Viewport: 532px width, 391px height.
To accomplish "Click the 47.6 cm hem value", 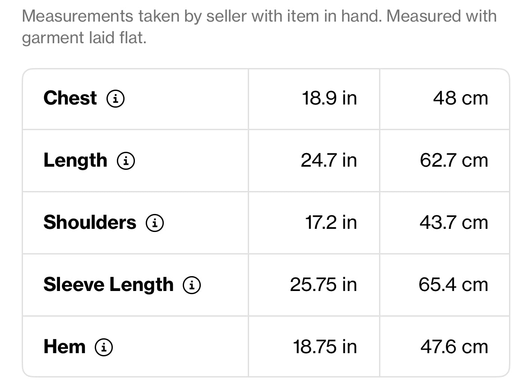I will click(x=454, y=347).
